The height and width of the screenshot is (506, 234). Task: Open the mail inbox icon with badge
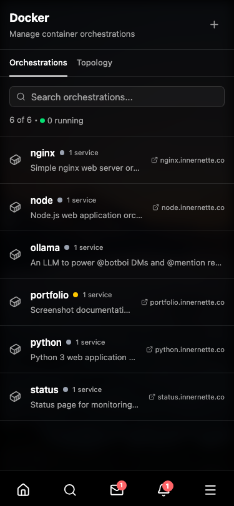117,490
